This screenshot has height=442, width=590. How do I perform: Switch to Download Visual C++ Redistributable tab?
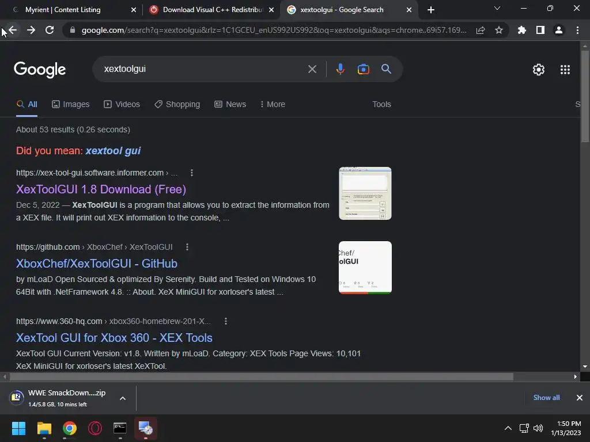point(211,10)
